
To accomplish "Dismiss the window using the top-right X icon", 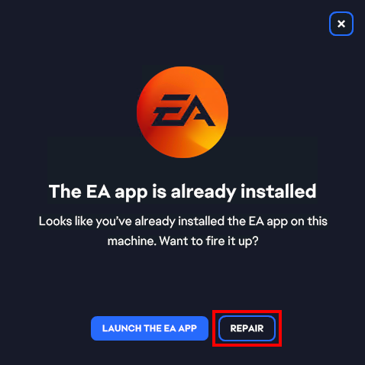I will tap(341, 24).
